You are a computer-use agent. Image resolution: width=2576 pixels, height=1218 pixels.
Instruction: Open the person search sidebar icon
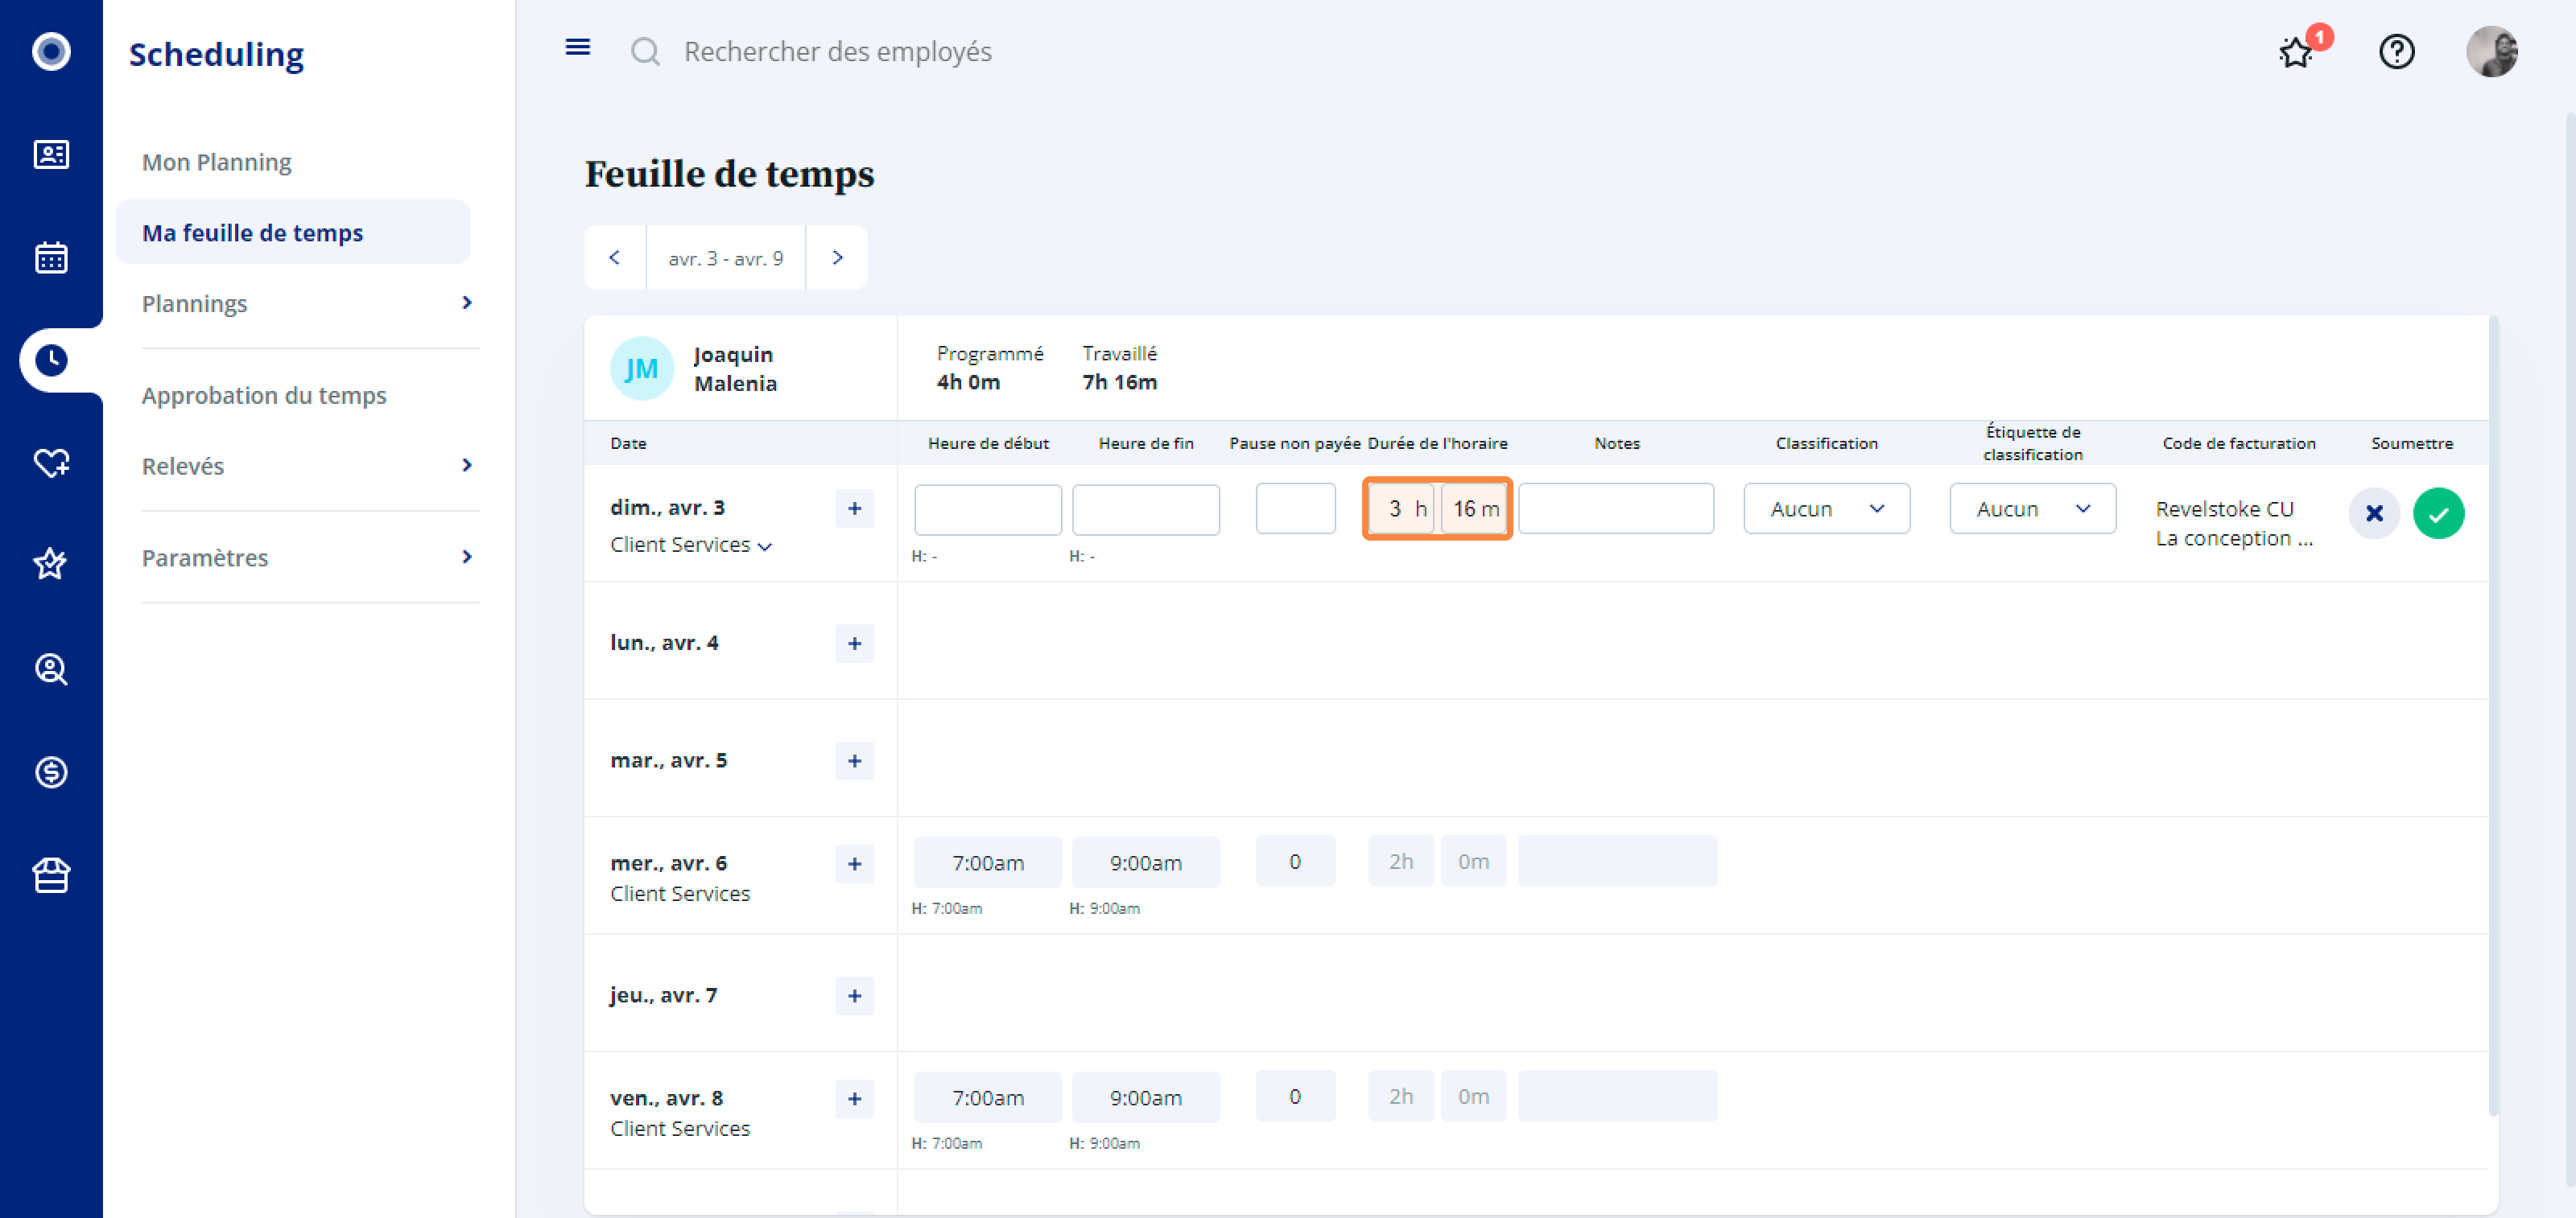coord(51,669)
